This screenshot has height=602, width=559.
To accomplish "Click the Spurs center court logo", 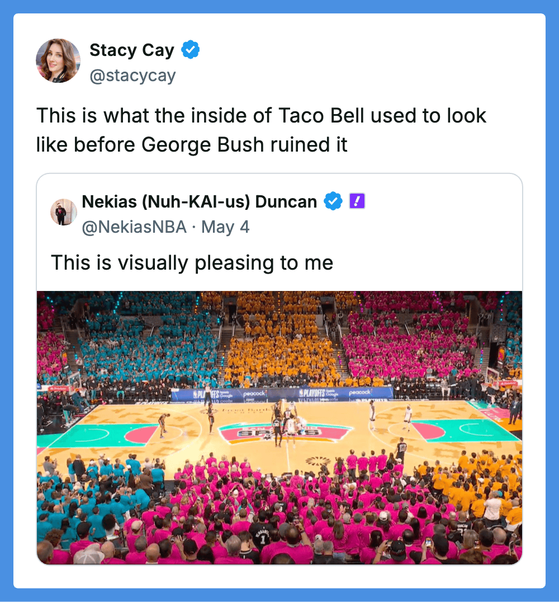I will (x=285, y=434).
